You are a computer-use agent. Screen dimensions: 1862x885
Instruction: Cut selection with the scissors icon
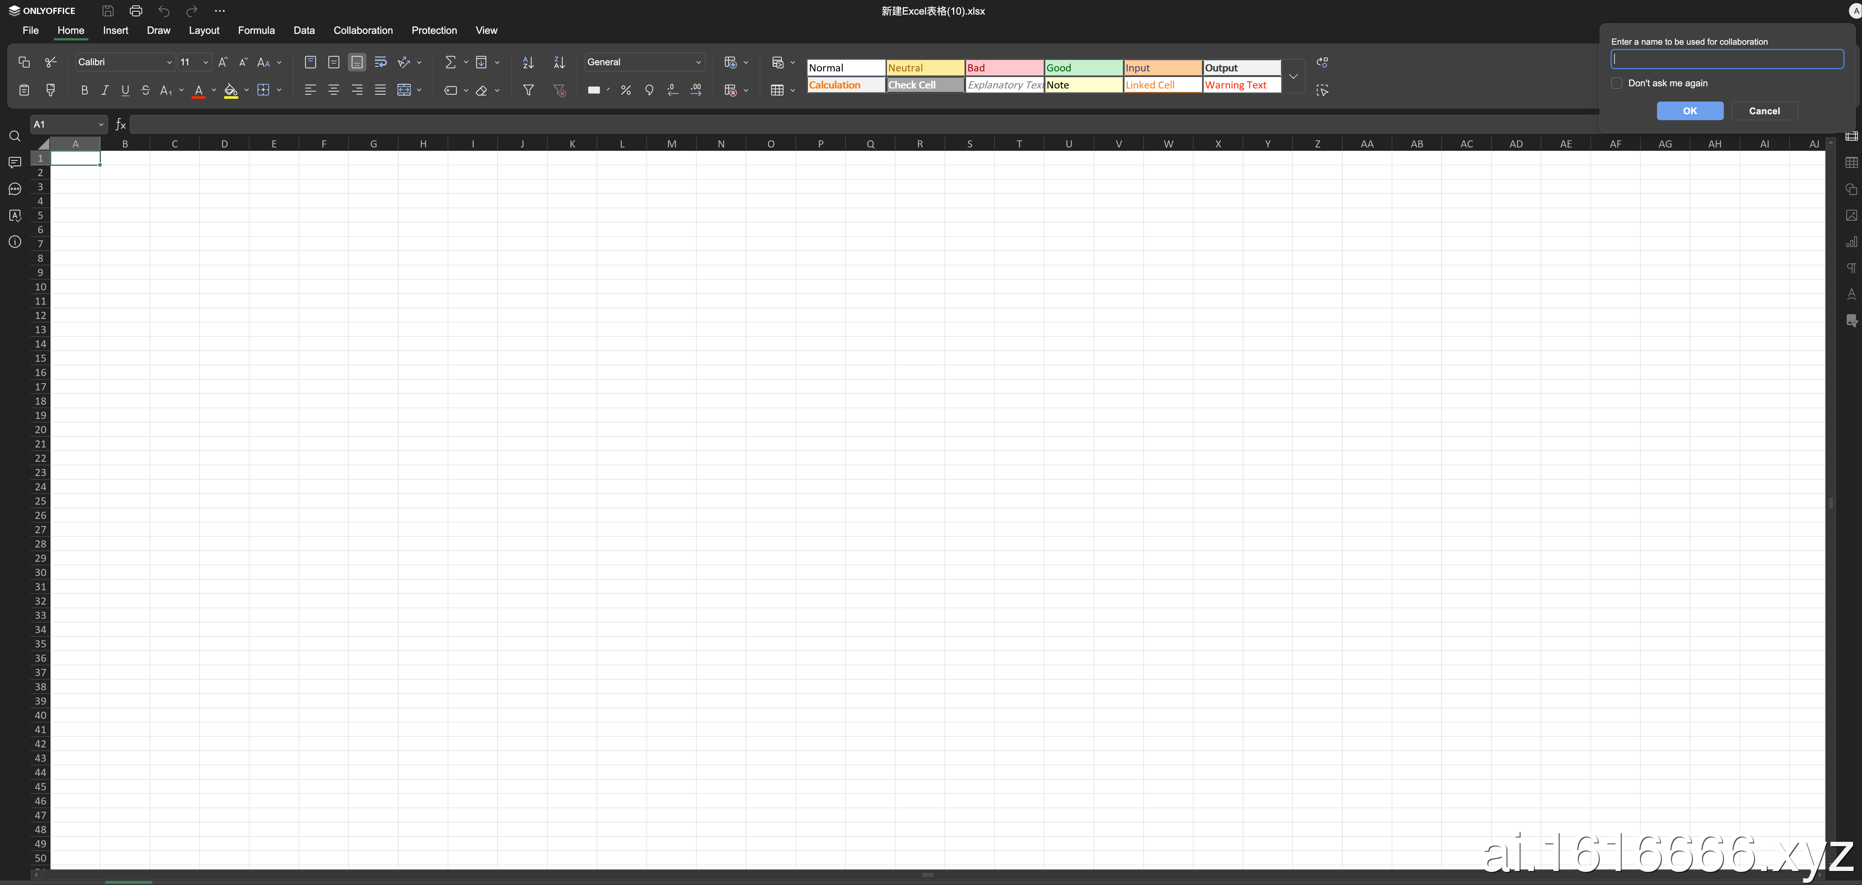click(x=51, y=62)
